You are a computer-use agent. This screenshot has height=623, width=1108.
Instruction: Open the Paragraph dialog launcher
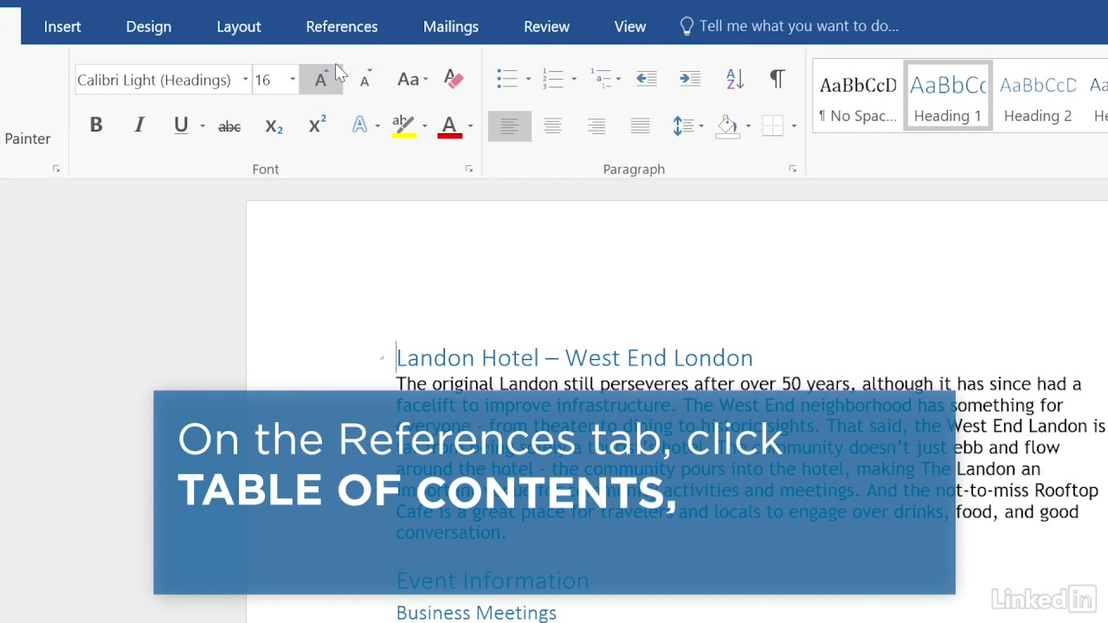[792, 169]
